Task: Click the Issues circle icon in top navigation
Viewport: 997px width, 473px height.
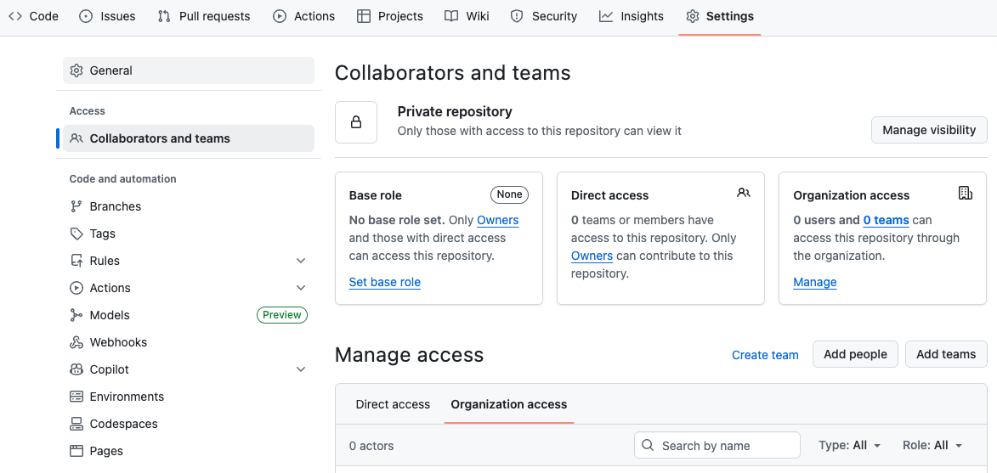Action: pyautogui.click(x=86, y=16)
